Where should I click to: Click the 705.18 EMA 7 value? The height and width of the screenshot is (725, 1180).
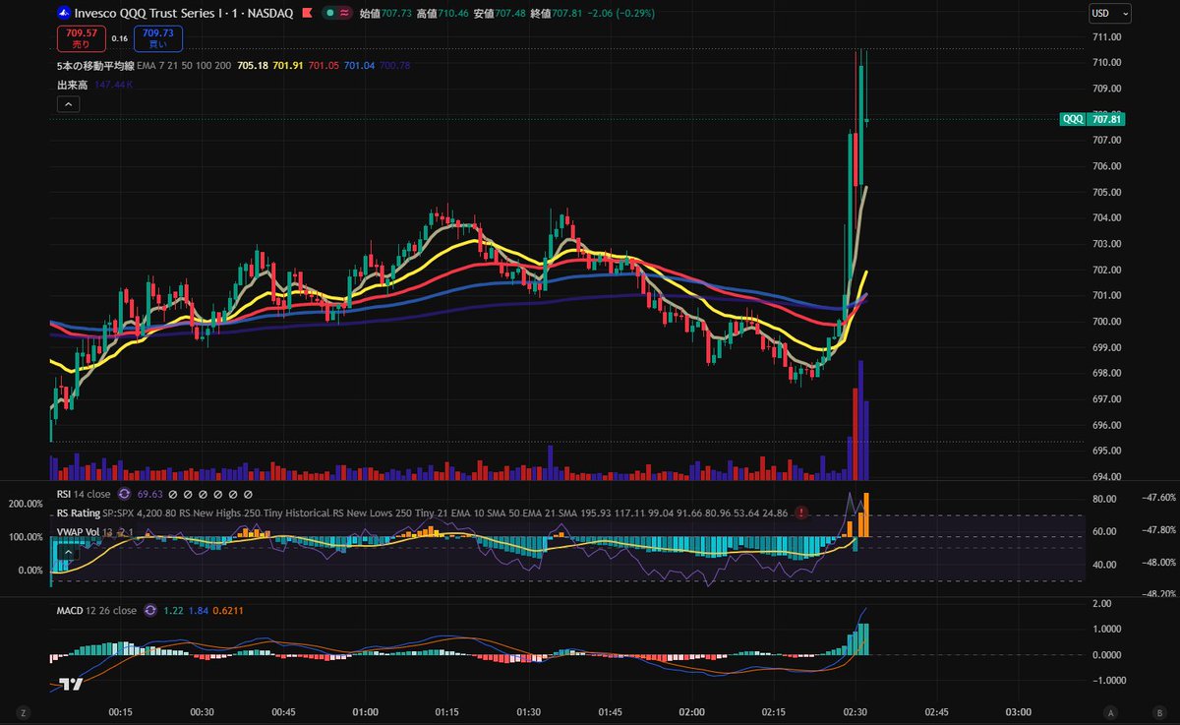click(254, 65)
